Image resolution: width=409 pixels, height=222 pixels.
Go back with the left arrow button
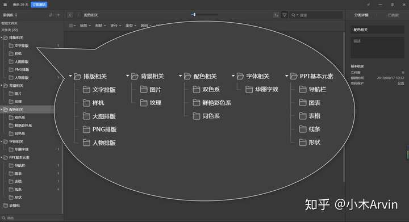(x=70, y=15)
